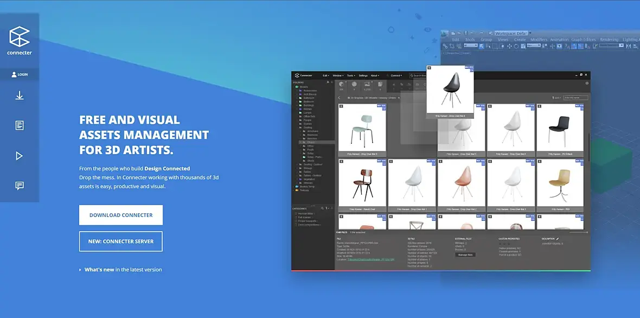This screenshot has height=318, width=640.
Task: Click the target icon below Connecter window controls
Action: [587, 83]
